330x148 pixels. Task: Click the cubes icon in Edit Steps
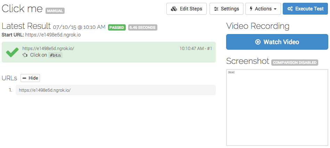(174, 9)
